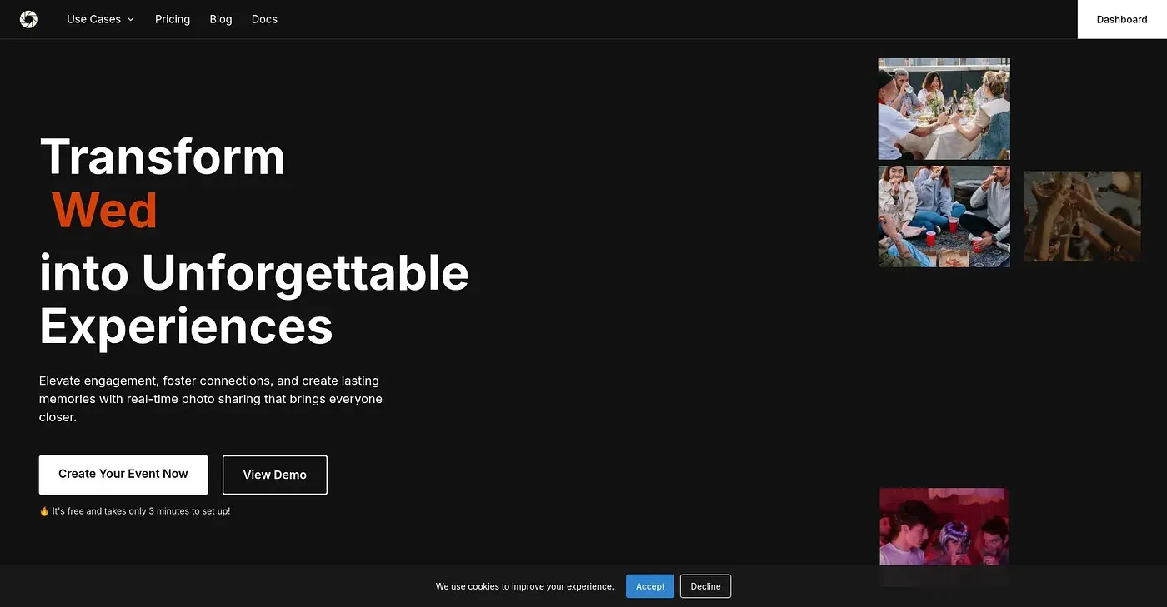
Task: Expand the Use Cases dropdown menu
Action: (x=100, y=19)
